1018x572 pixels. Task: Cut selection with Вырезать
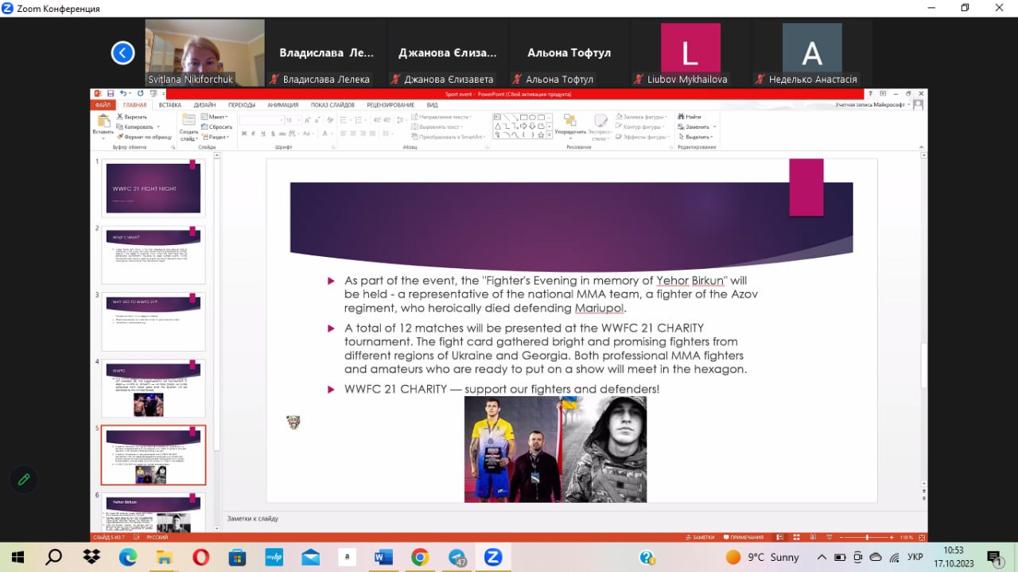click(131, 117)
